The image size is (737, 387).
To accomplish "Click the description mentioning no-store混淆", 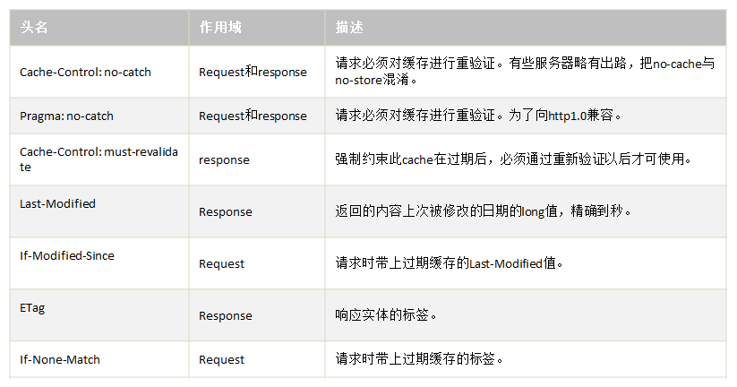I will (525, 72).
